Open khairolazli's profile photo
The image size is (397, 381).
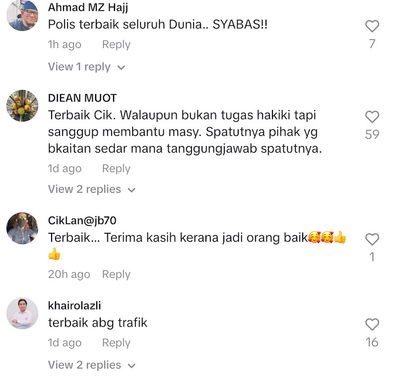pos(22,313)
